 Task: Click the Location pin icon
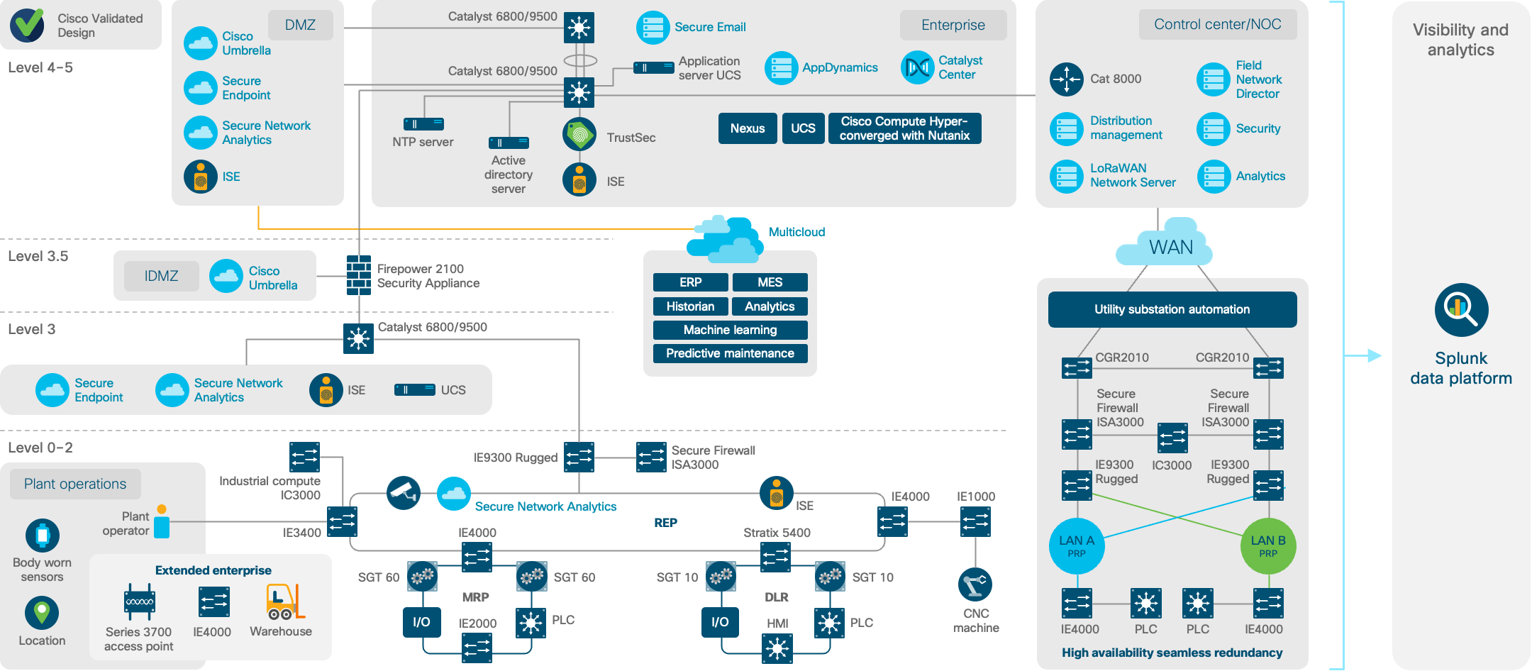(x=42, y=612)
